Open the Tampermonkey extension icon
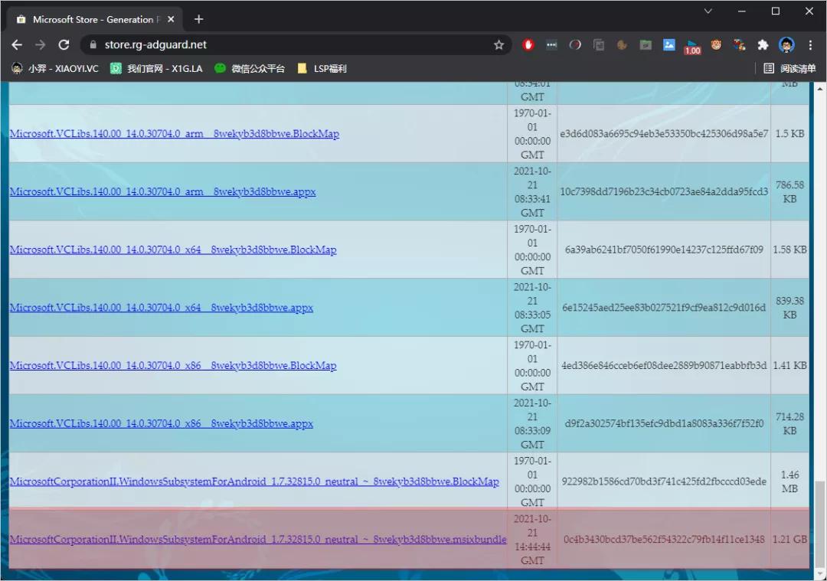 pos(551,44)
